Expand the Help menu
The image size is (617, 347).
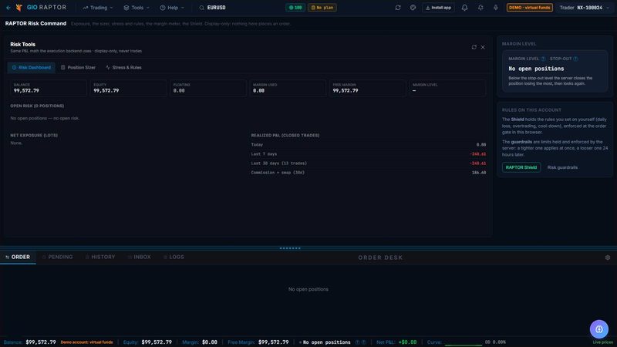point(172,8)
